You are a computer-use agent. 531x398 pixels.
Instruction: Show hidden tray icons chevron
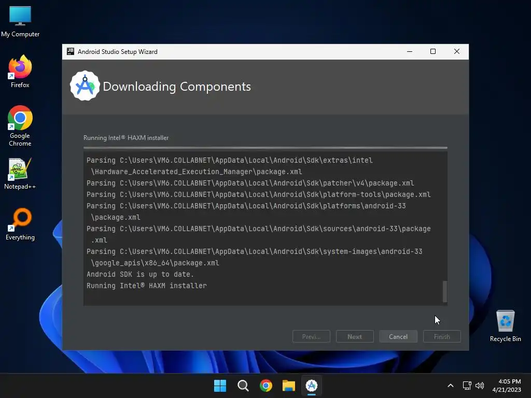coord(451,386)
